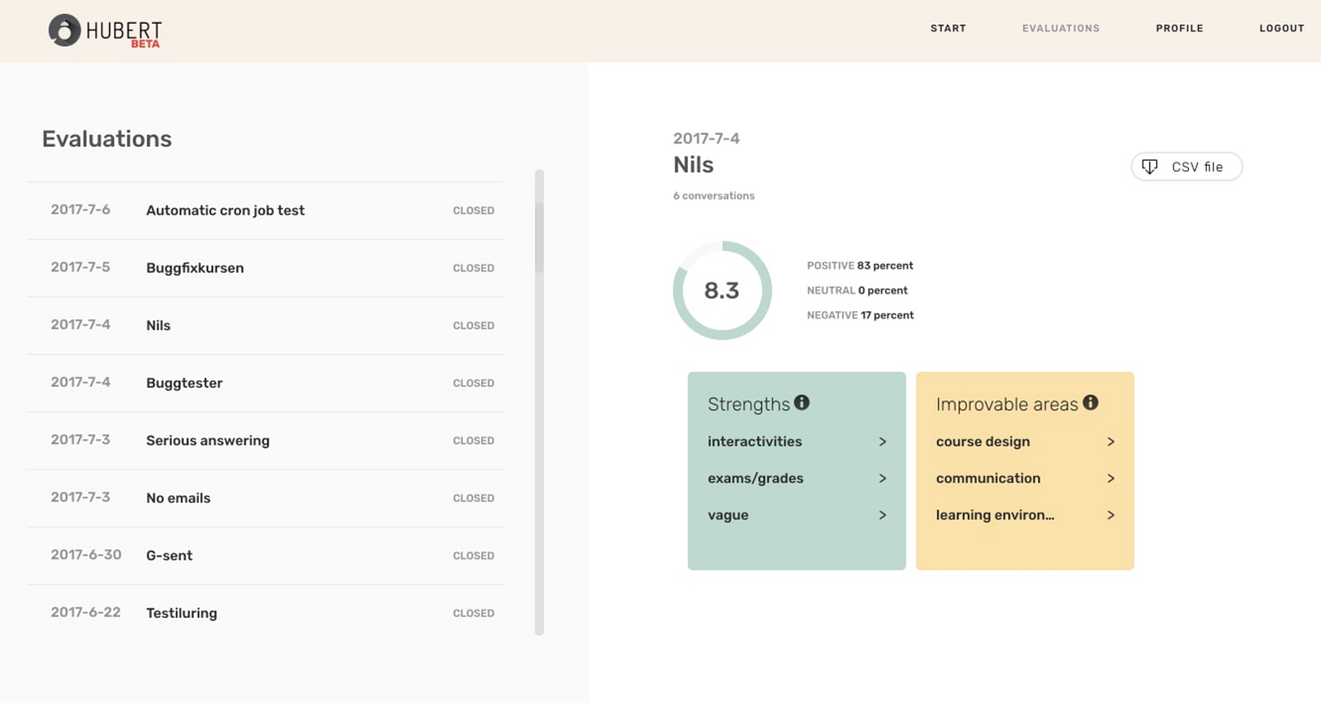This screenshot has width=1321, height=703.
Task: Expand the exams/grades chevron arrow
Action: pyautogui.click(x=883, y=479)
